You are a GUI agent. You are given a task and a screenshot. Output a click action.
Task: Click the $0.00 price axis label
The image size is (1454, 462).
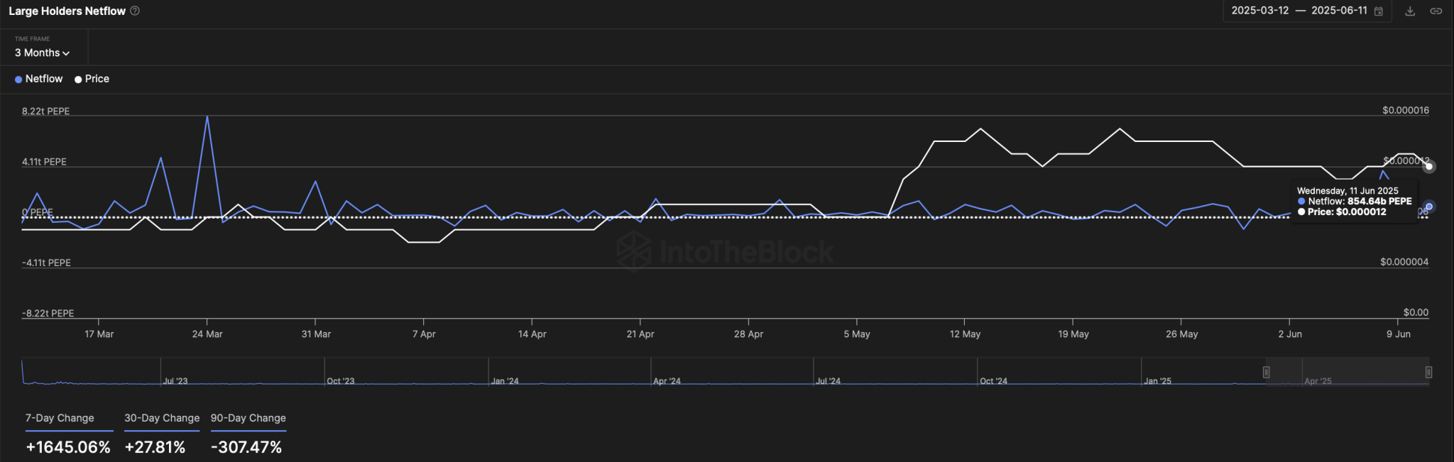pos(1416,312)
